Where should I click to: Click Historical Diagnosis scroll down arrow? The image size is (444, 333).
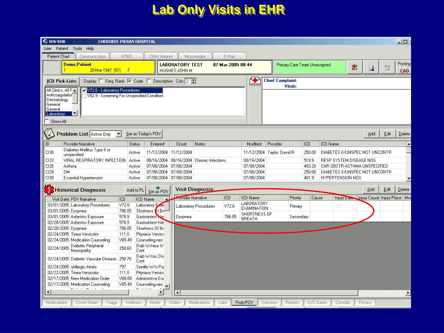click(x=167, y=286)
